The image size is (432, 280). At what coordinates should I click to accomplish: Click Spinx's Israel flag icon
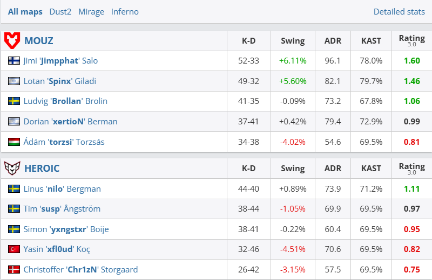coord(14,81)
